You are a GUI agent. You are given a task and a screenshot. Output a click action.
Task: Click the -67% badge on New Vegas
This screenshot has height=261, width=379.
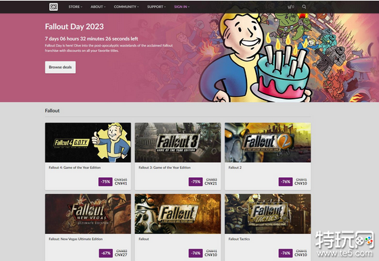click(x=106, y=253)
